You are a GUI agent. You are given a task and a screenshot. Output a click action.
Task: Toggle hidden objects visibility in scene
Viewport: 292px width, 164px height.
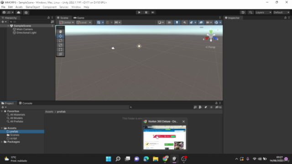201,22
